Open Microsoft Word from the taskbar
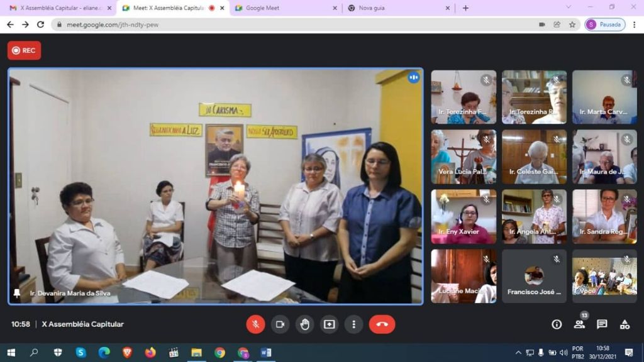Image resolution: width=644 pixels, height=362 pixels. tap(265, 353)
